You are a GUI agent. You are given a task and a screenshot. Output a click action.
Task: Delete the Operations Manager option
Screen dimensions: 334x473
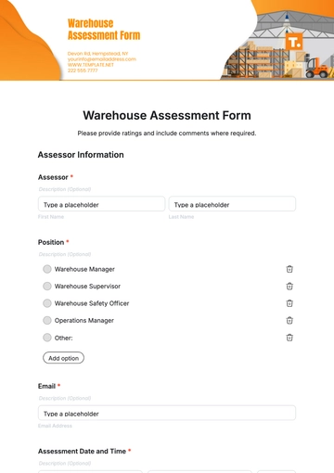click(289, 320)
